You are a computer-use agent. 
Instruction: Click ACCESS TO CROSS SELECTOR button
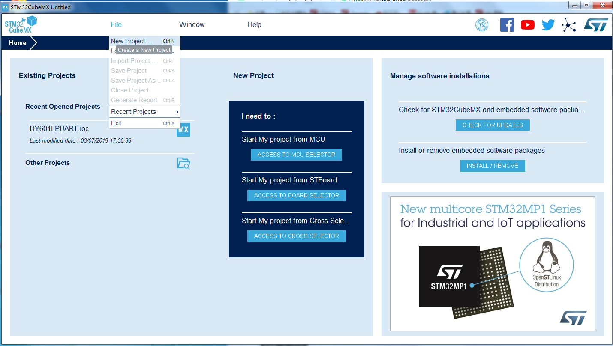(296, 236)
